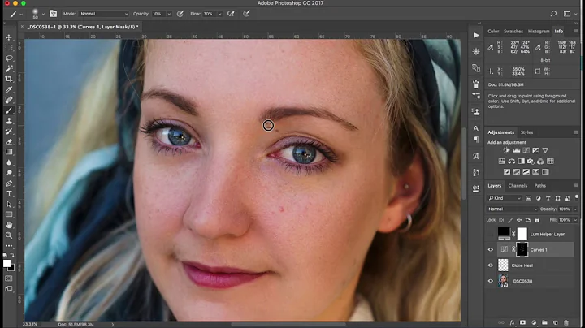This screenshot has width=585, height=328.
Task: Click the Delete layer trash icon
Action: tap(566, 322)
